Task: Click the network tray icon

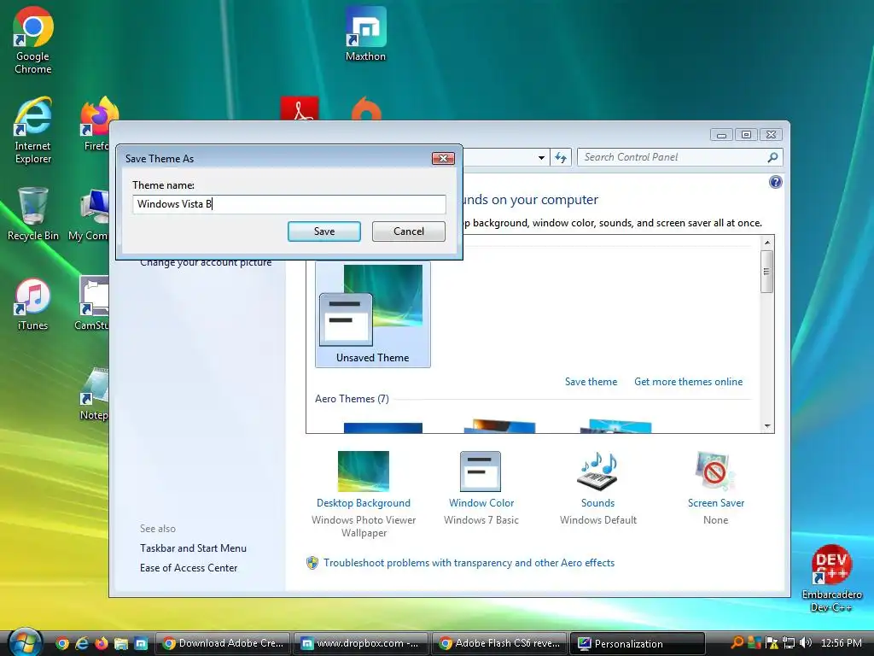Action: click(x=789, y=642)
